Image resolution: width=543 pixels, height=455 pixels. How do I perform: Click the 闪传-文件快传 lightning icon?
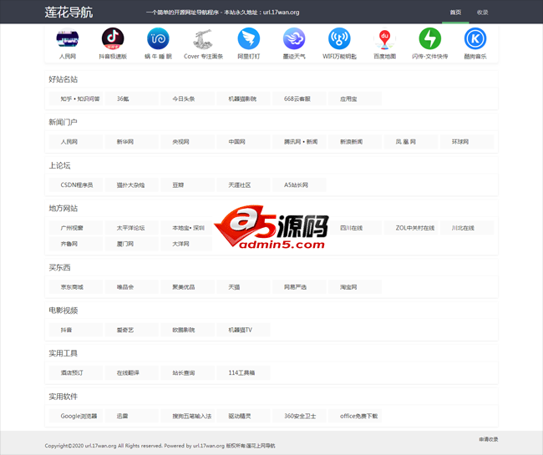pyautogui.click(x=430, y=38)
